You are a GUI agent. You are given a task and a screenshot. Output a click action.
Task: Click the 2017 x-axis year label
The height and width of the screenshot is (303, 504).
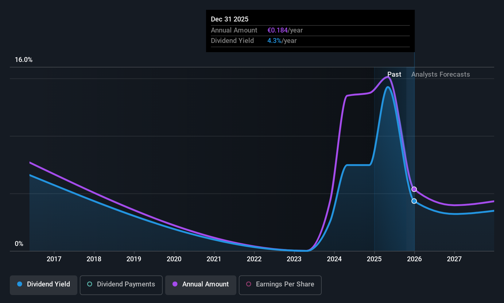54,259
